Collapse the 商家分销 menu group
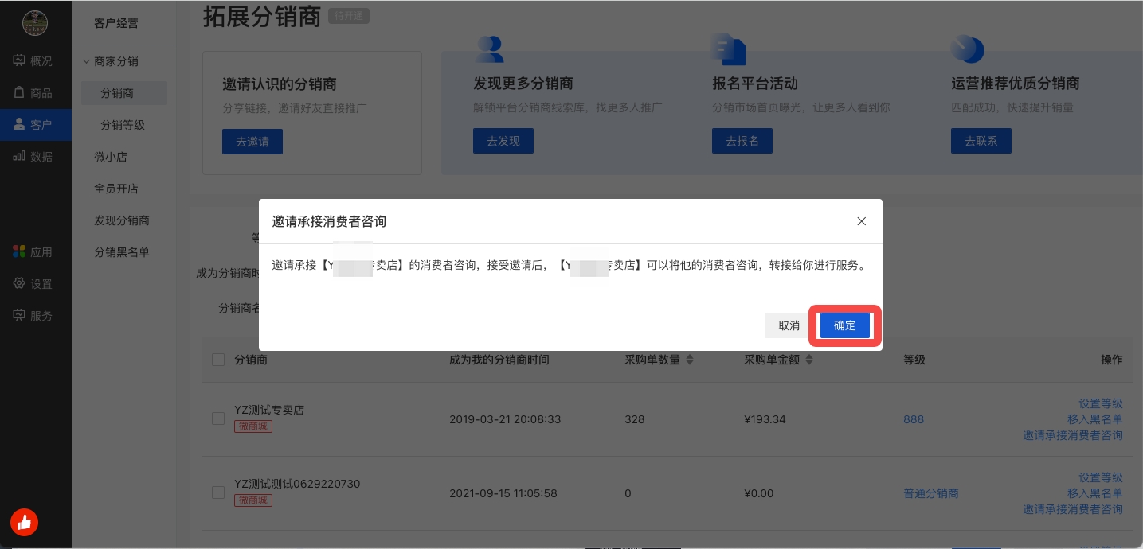The image size is (1143, 549). click(112, 61)
